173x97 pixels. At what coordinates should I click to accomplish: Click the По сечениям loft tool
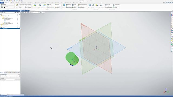click(x=51, y=6)
